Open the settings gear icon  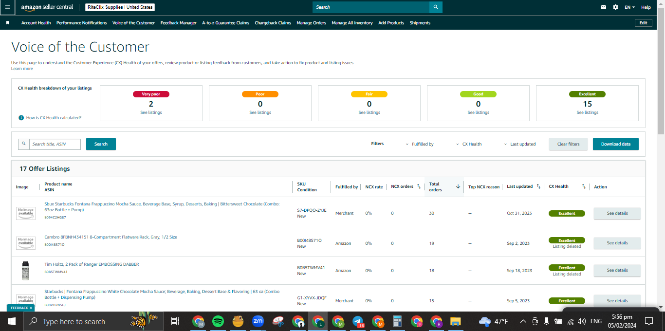click(x=615, y=7)
